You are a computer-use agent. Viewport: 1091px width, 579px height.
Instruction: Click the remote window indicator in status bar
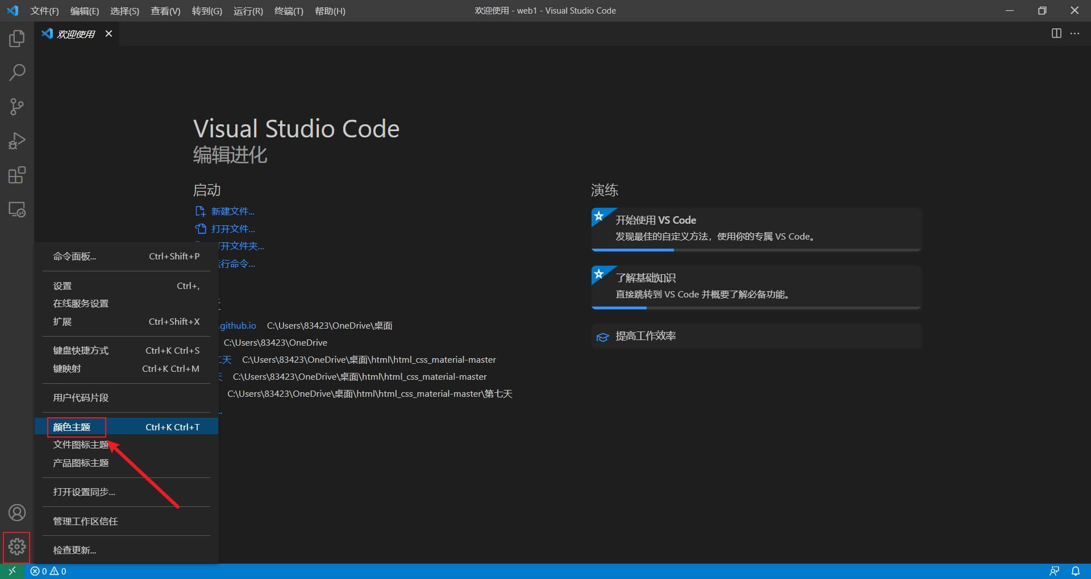(x=12, y=571)
